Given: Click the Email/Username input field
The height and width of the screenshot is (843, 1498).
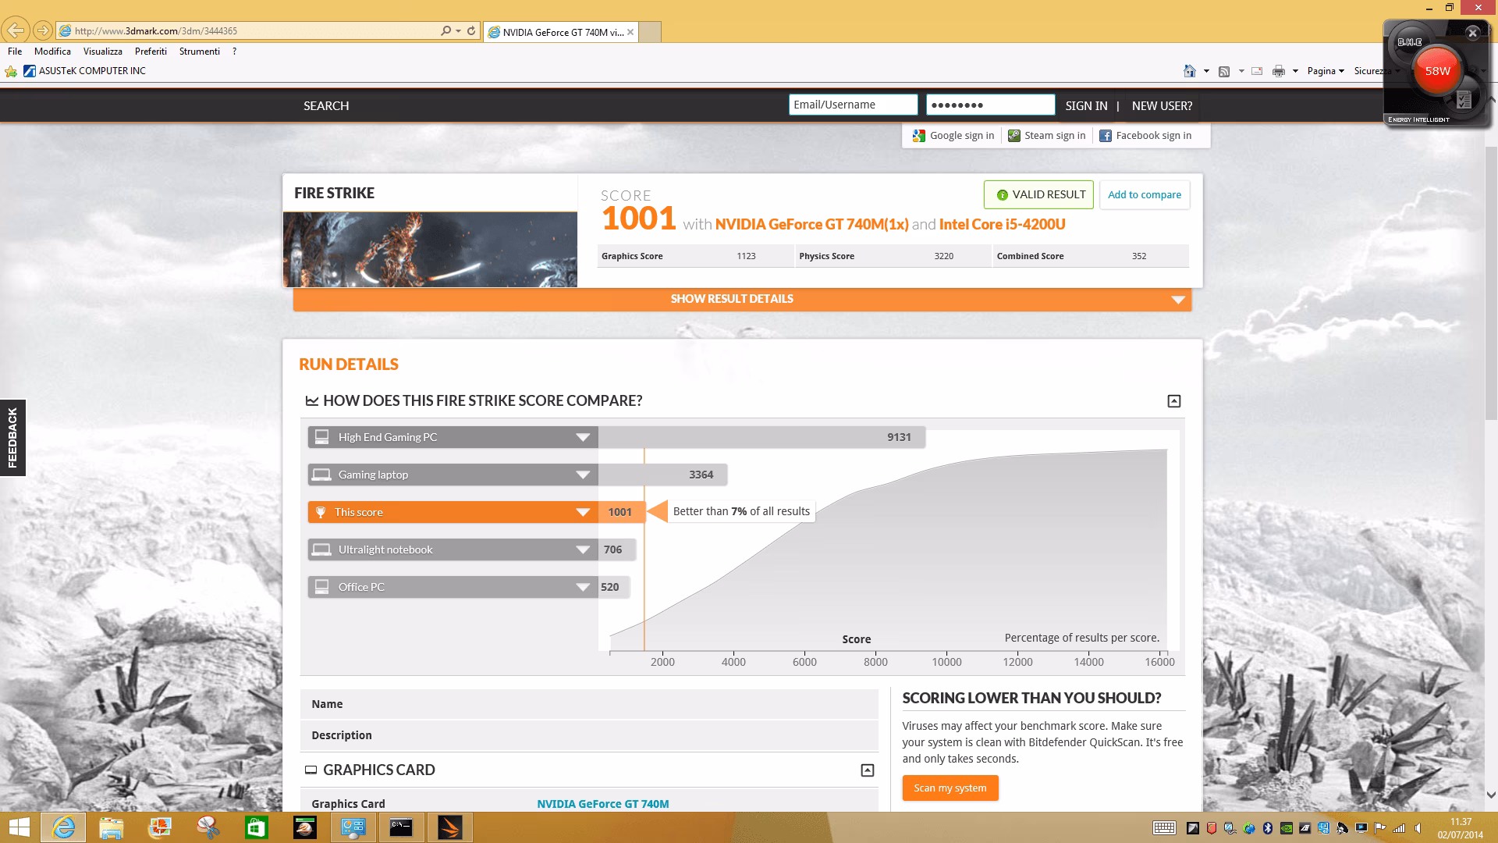Looking at the screenshot, I should 853,105.
